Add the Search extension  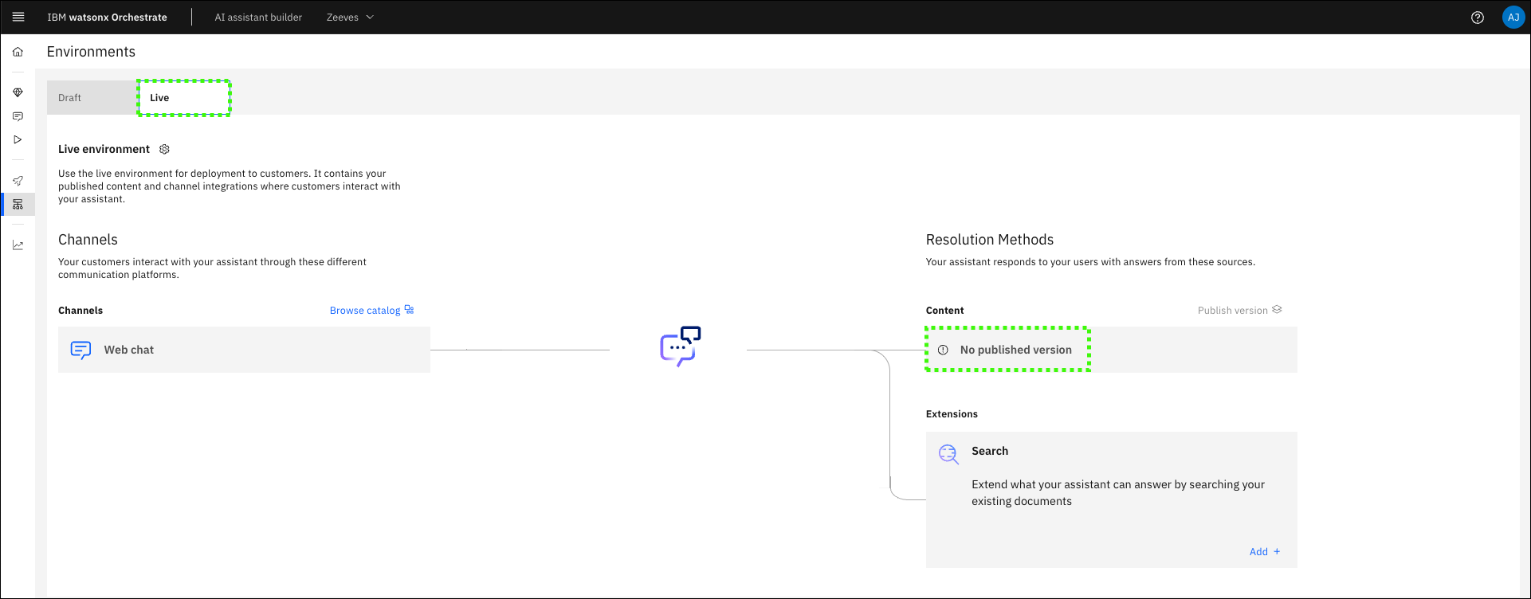(1264, 551)
